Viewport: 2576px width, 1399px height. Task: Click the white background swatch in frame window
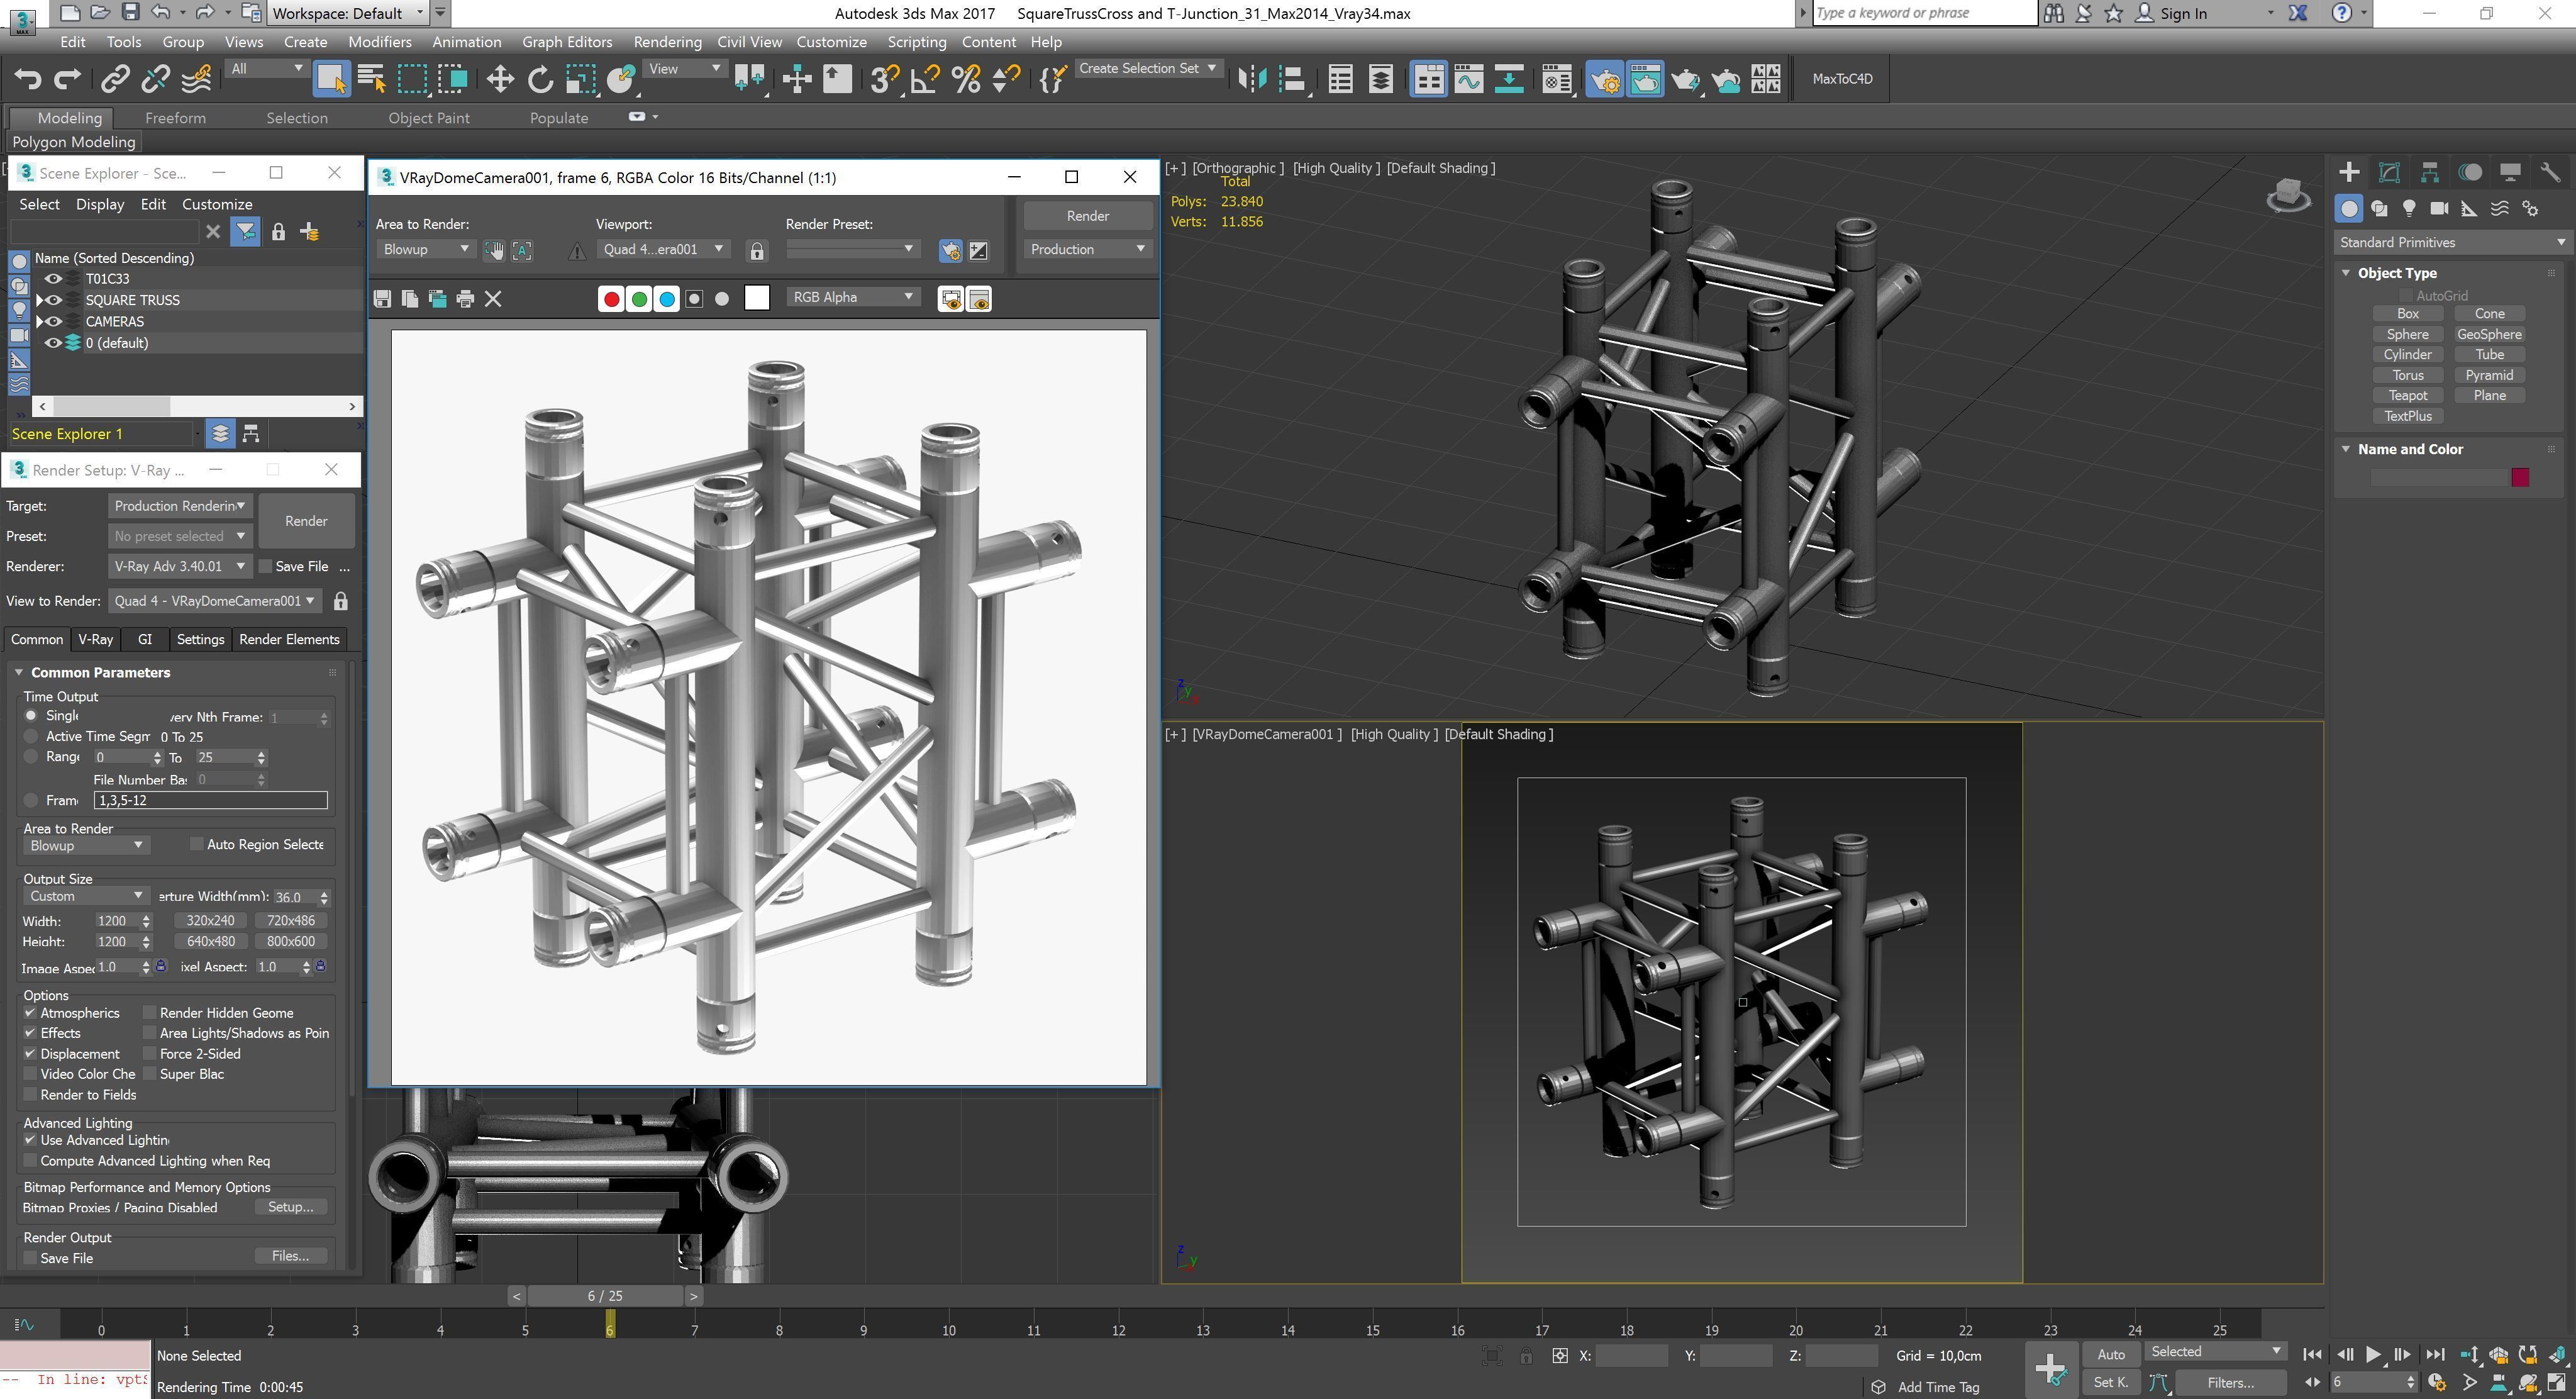pyautogui.click(x=757, y=298)
